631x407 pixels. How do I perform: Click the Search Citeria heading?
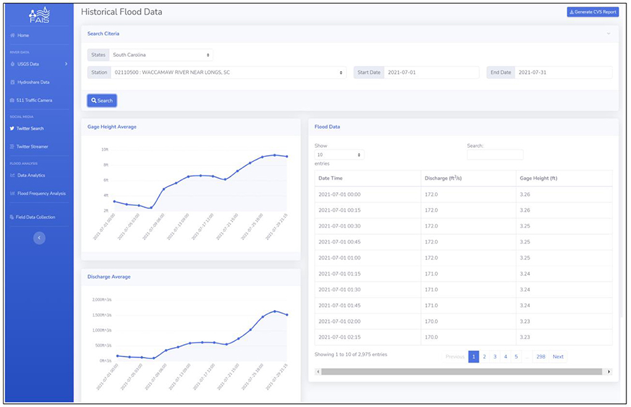(103, 34)
